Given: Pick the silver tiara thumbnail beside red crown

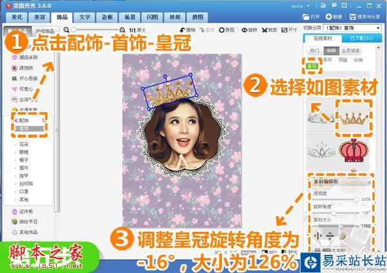Looking at the screenshot, I should pyautogui.click(x=321, y=150).
